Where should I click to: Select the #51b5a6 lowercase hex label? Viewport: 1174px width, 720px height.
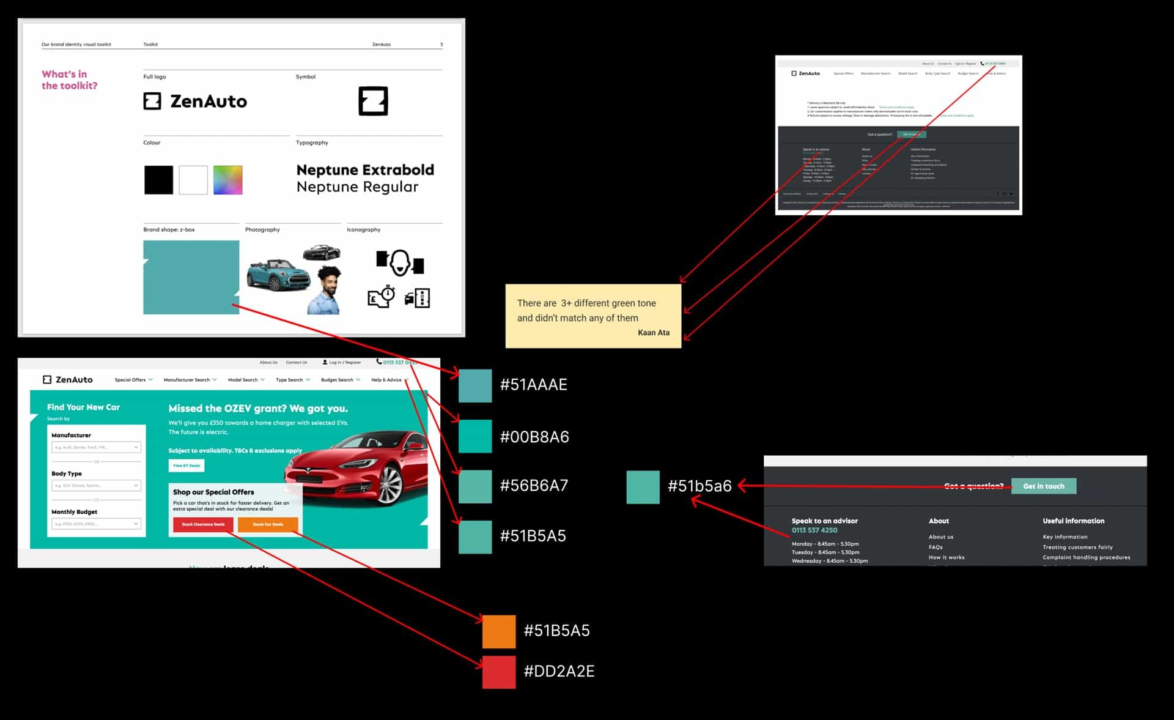pyautogui.click(x=700, y=486)
